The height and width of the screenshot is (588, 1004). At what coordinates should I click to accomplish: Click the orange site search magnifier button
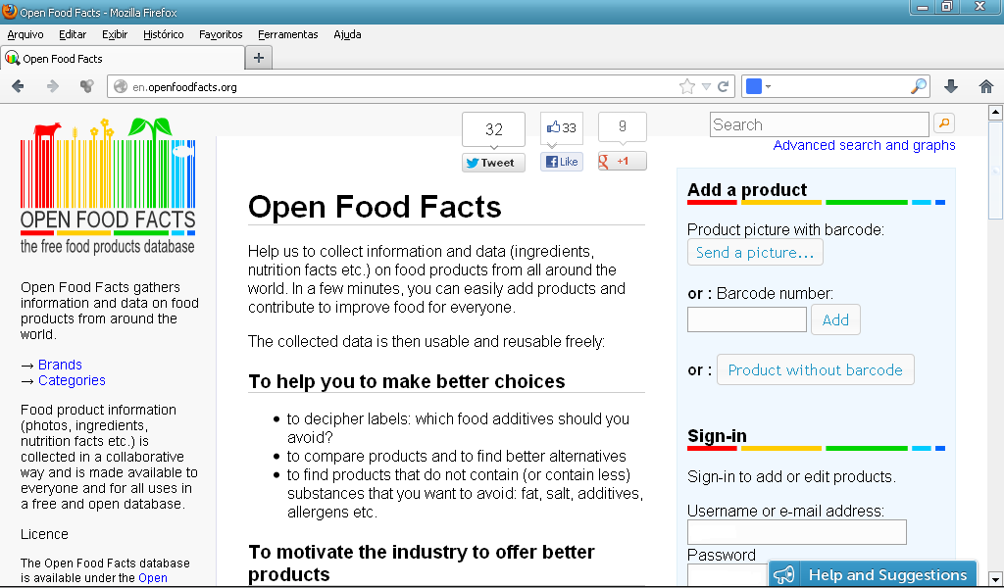click(943, 123)
